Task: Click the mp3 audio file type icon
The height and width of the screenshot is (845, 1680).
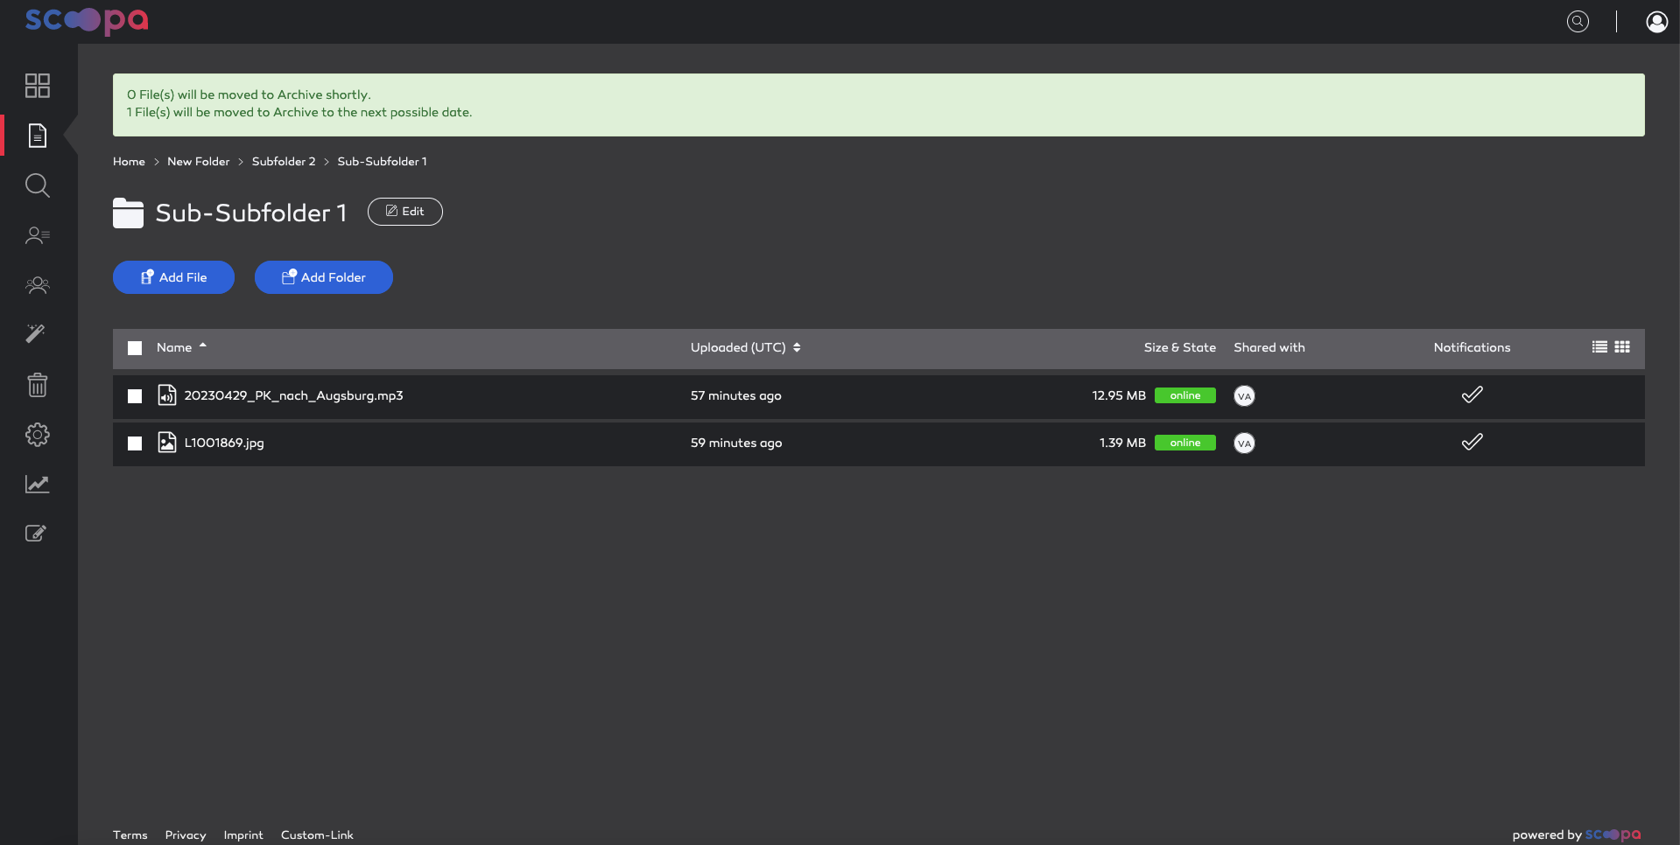Action: coord(166,395)
